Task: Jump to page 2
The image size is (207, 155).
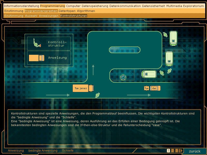Action: coord(173,151)
